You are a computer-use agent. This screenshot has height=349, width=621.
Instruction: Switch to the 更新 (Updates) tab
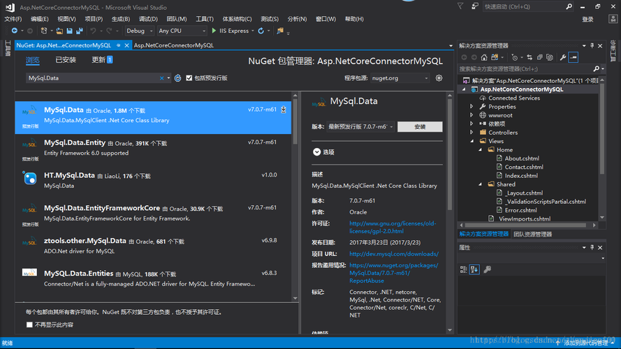tap(102, 60)
